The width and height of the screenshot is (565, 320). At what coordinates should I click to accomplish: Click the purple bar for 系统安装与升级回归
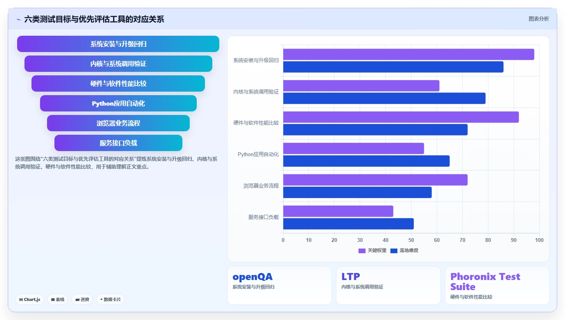[x=409, y=54]
